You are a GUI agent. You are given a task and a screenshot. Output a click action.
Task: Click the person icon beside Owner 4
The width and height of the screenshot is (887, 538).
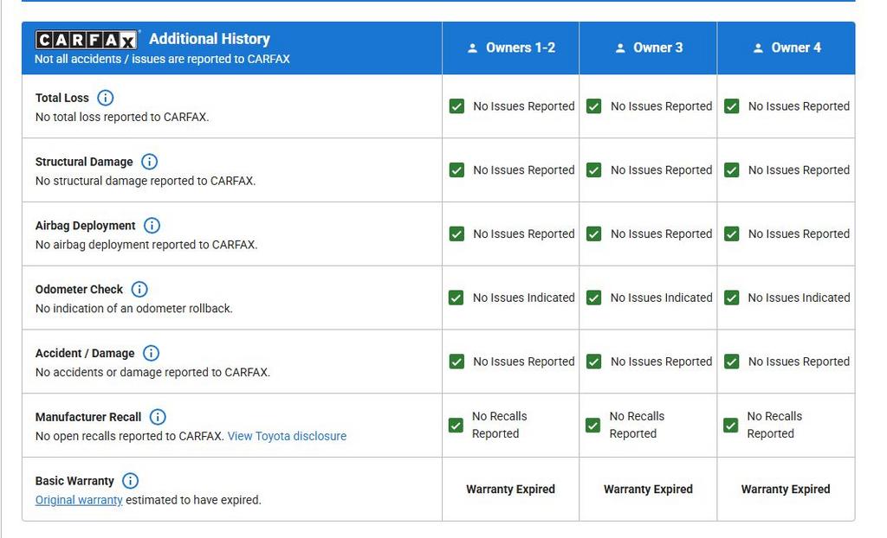(758, 48)
